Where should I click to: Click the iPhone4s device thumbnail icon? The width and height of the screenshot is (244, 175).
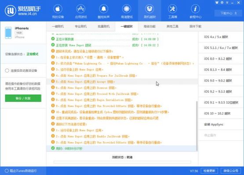pos(8,33)
